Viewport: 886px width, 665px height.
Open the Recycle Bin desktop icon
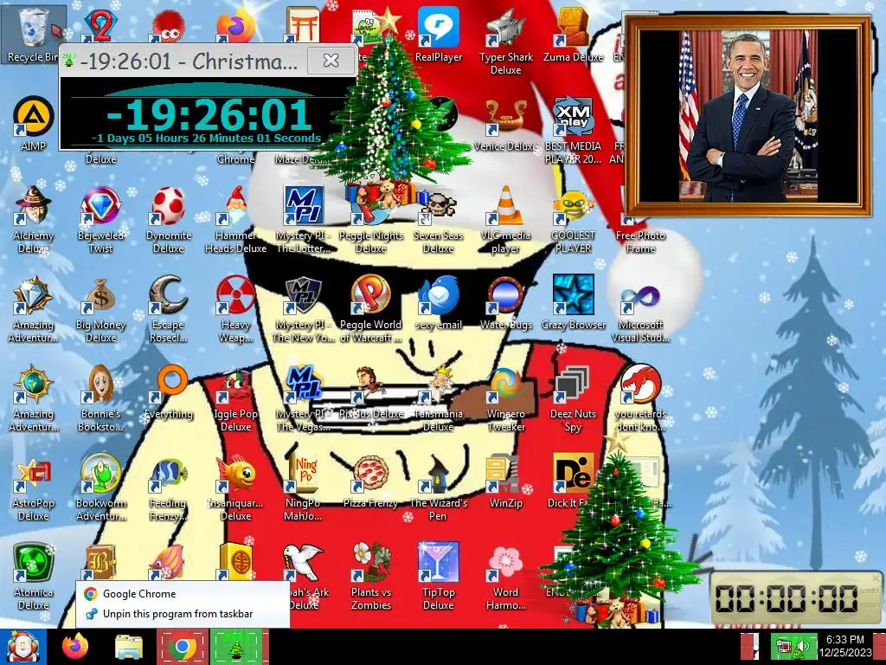click(x=32, y=34)
